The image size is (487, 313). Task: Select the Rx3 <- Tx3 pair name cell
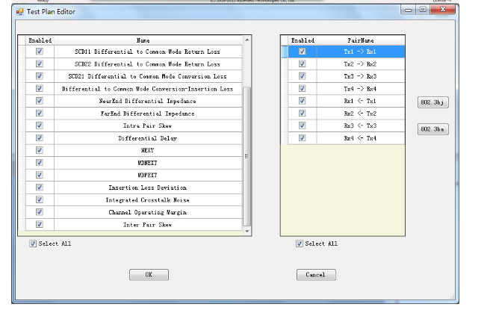tap(361, 125)
